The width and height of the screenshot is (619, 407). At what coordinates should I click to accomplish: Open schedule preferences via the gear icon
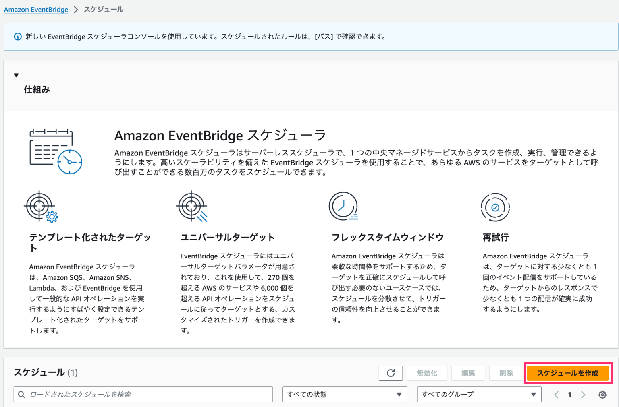point(602,395)
